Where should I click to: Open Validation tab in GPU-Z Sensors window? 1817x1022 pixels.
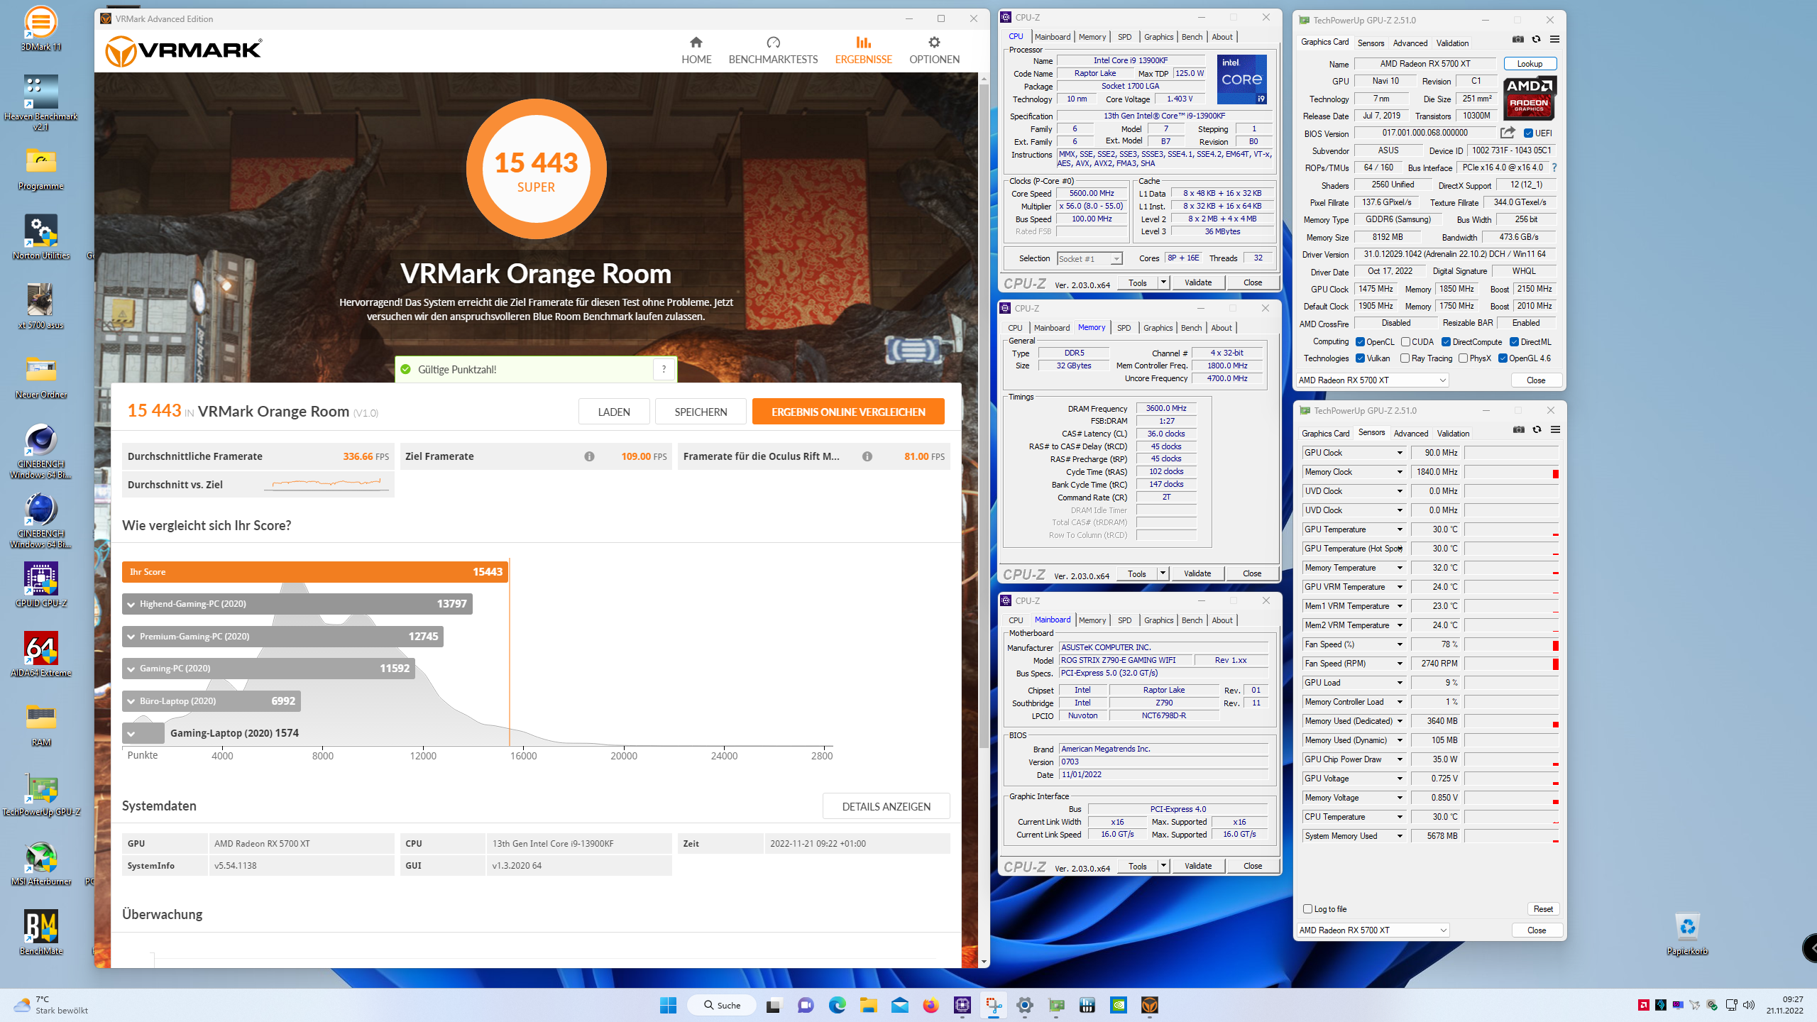click(1453, 434)
